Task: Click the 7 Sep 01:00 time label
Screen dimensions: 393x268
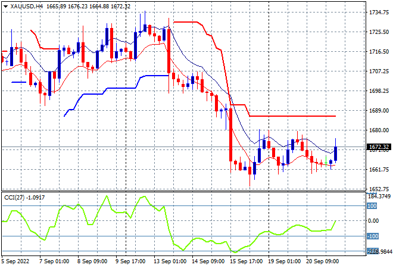Action: [x=54, y=261]
